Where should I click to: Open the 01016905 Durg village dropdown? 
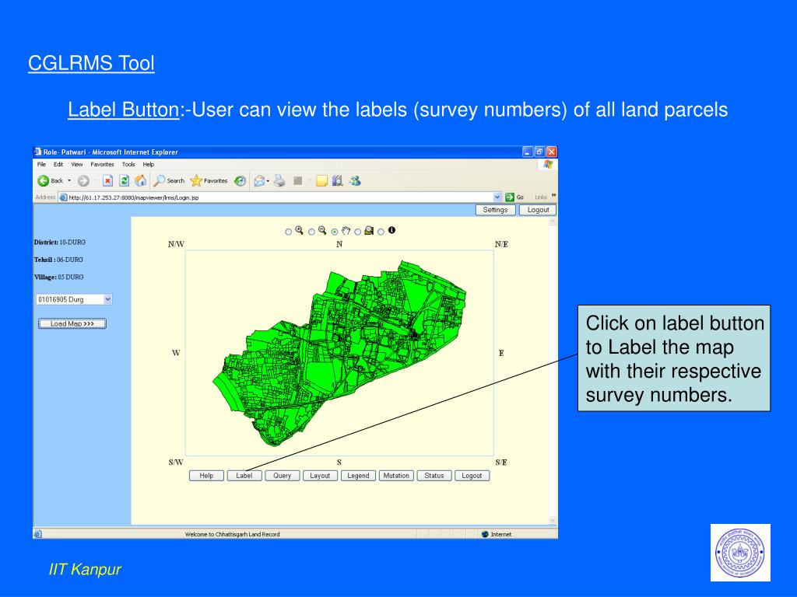(x=107, y=298)
